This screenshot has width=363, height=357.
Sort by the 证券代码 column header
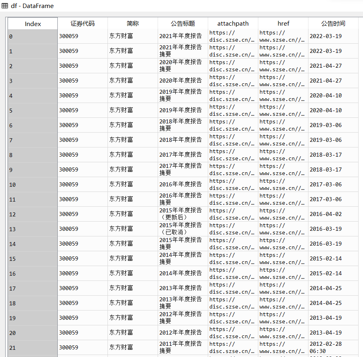[83, 24]
